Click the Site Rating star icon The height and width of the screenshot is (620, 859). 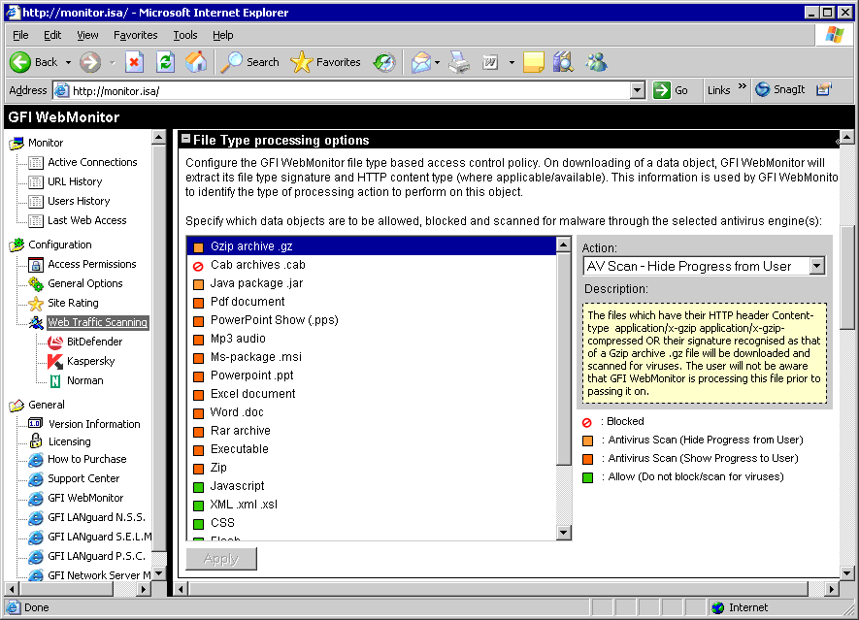tap(36, 304)
